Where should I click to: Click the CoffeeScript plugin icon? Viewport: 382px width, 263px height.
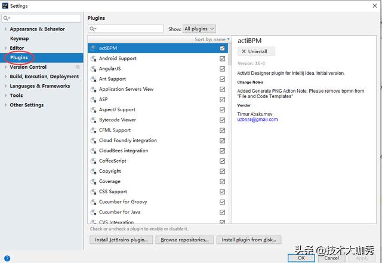pyautogui.click(x=93, y=161)
